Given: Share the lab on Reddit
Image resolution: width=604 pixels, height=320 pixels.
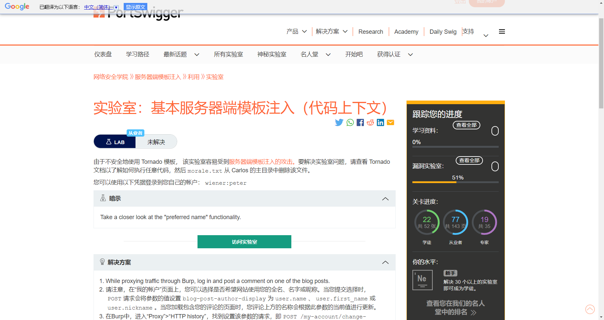Looking at the screenshot, I should click(370, 122).
